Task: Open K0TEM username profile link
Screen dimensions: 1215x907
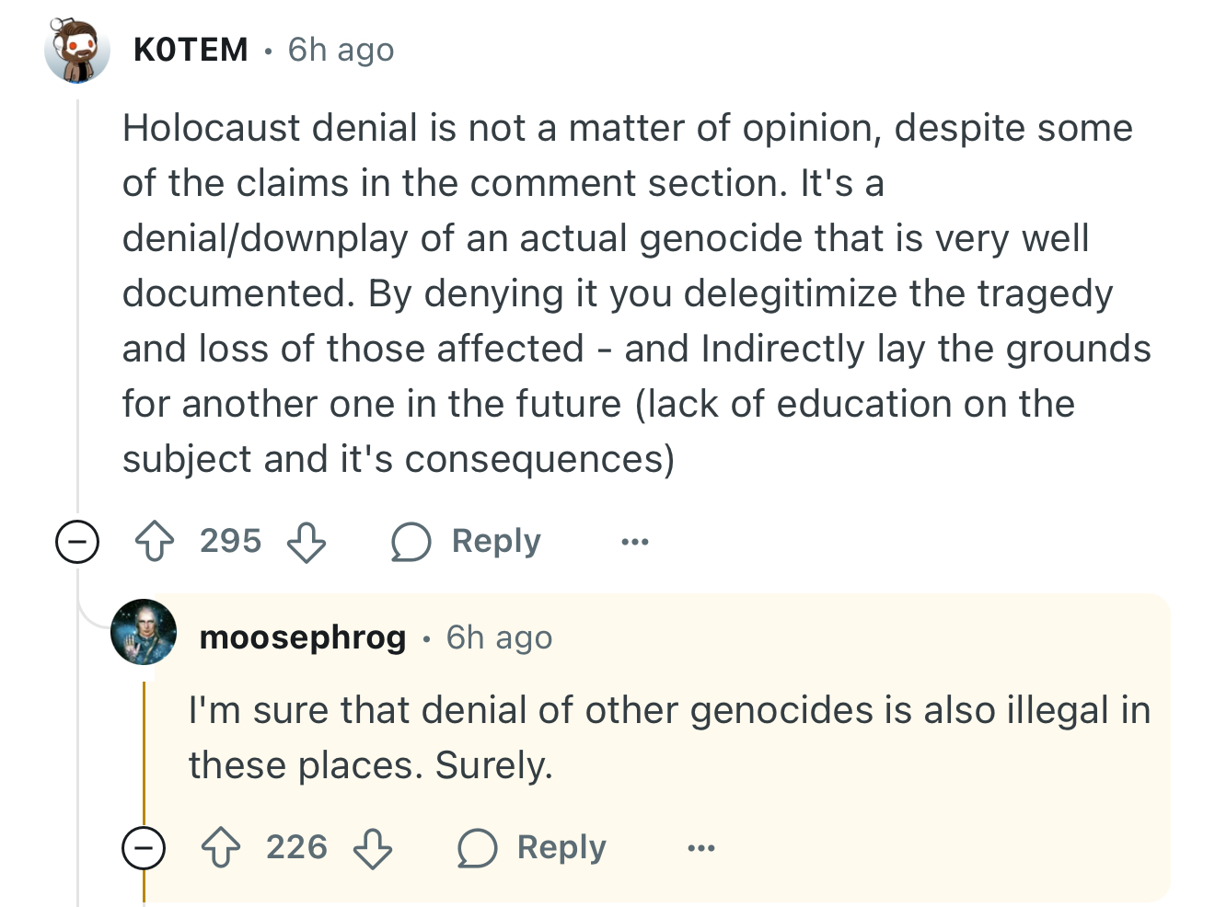Action: [x=191, y=50]
